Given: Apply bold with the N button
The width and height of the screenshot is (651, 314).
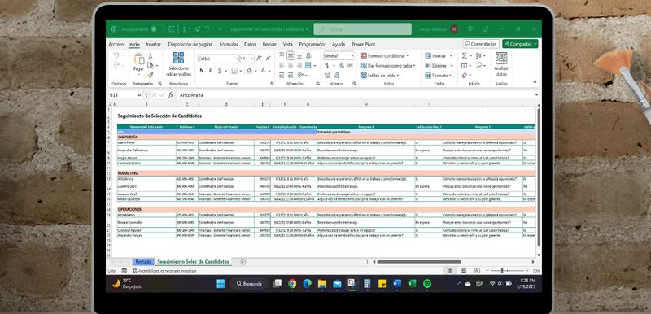Looking at the screenshot, I should 202,71.
